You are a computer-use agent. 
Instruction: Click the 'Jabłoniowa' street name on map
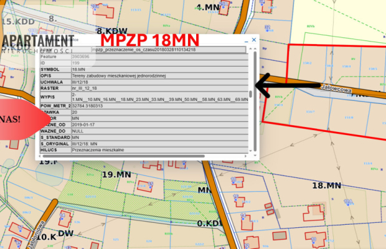tap(36, 234)
